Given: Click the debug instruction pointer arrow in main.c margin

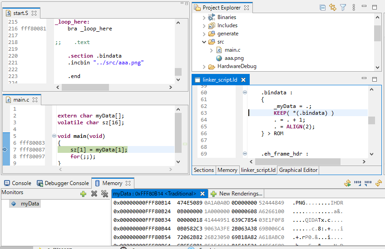Looking at the screenshot, I should 5,149.
